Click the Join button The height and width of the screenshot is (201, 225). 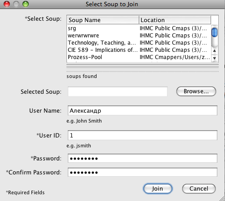coord(158,188)
